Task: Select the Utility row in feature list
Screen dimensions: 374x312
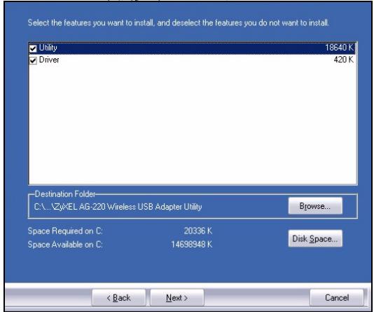Action: 193,48
